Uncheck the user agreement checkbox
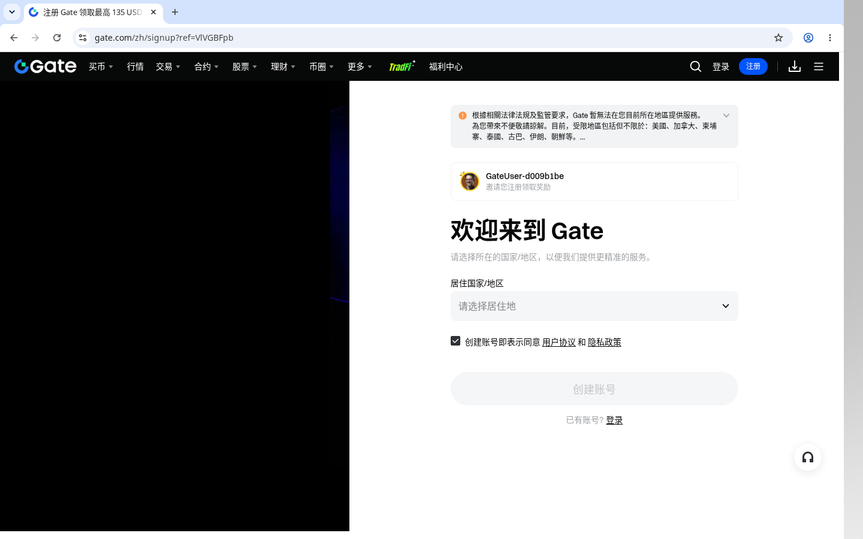 pos(455,341)
